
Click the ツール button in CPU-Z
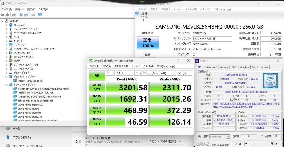[238, 144]
